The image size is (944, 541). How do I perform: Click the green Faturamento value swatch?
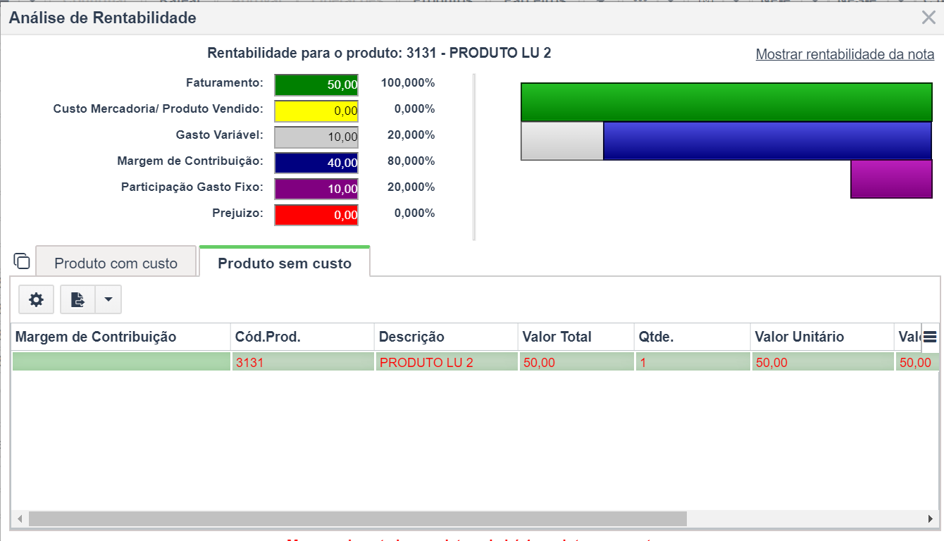coord(316,85)
